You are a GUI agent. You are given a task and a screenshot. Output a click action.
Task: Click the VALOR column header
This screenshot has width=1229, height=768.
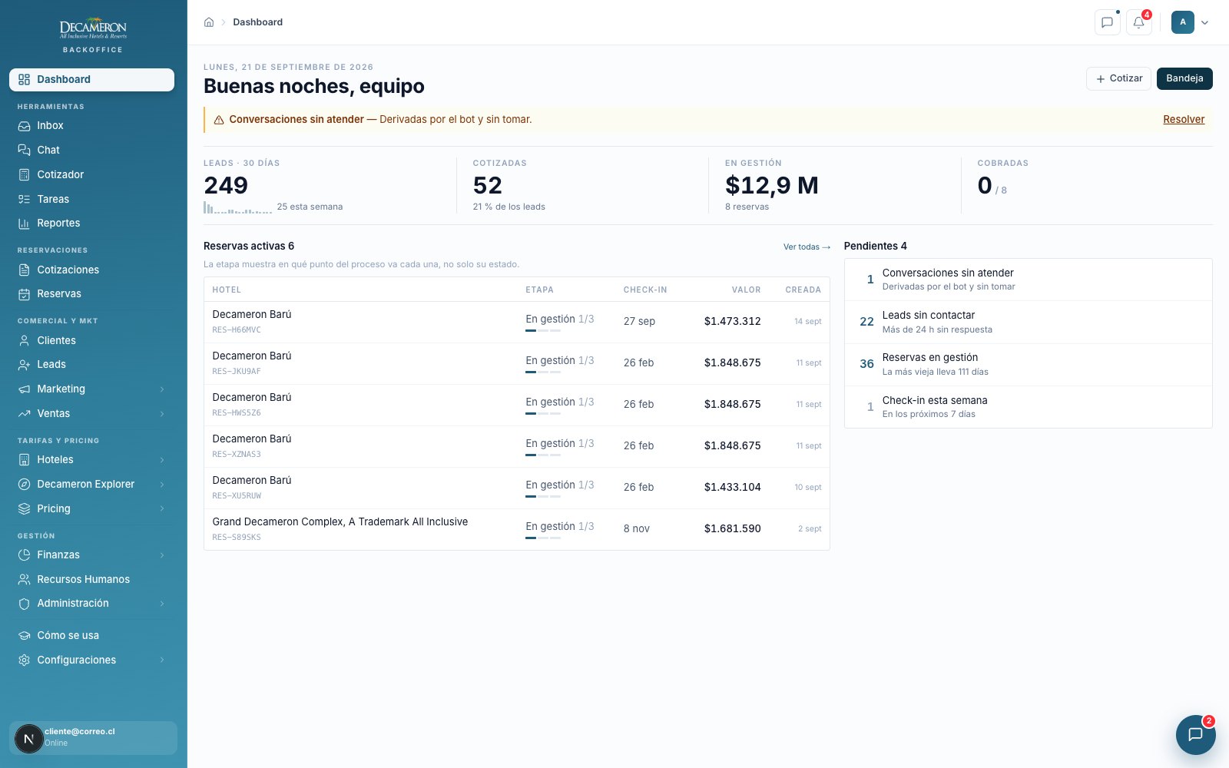coord(746,290)
